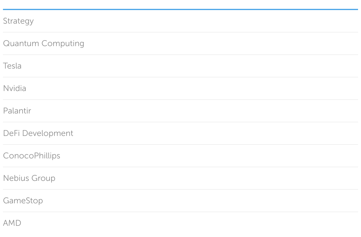Select Tesla from the list

[x=12, y=66]
